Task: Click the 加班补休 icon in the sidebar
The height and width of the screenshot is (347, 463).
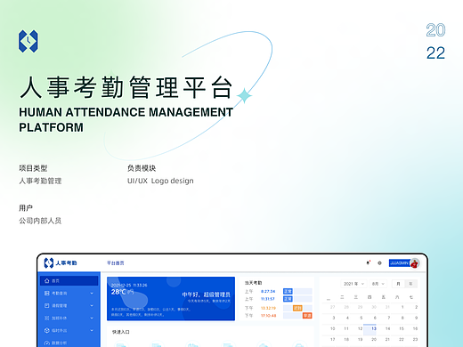Action: pyautogui.click(x=46, y=318)
